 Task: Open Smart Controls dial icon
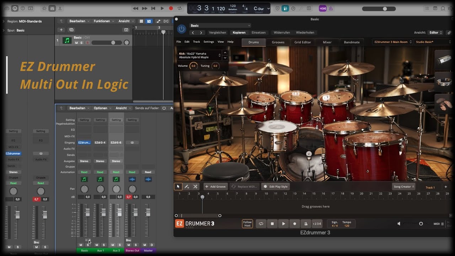(44, 8)
